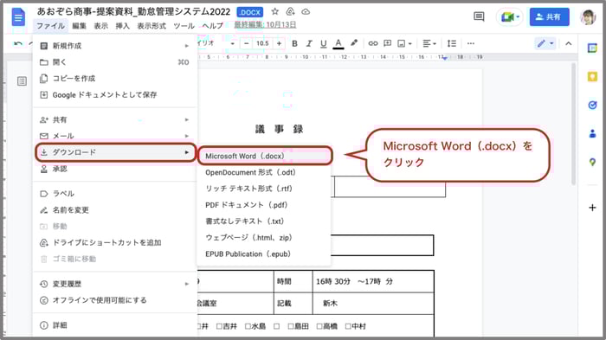This screenshot has height=340, width=606.
Task: Click the Google Docs home icon
Action: pyautogui.click(x=18, y=17)
